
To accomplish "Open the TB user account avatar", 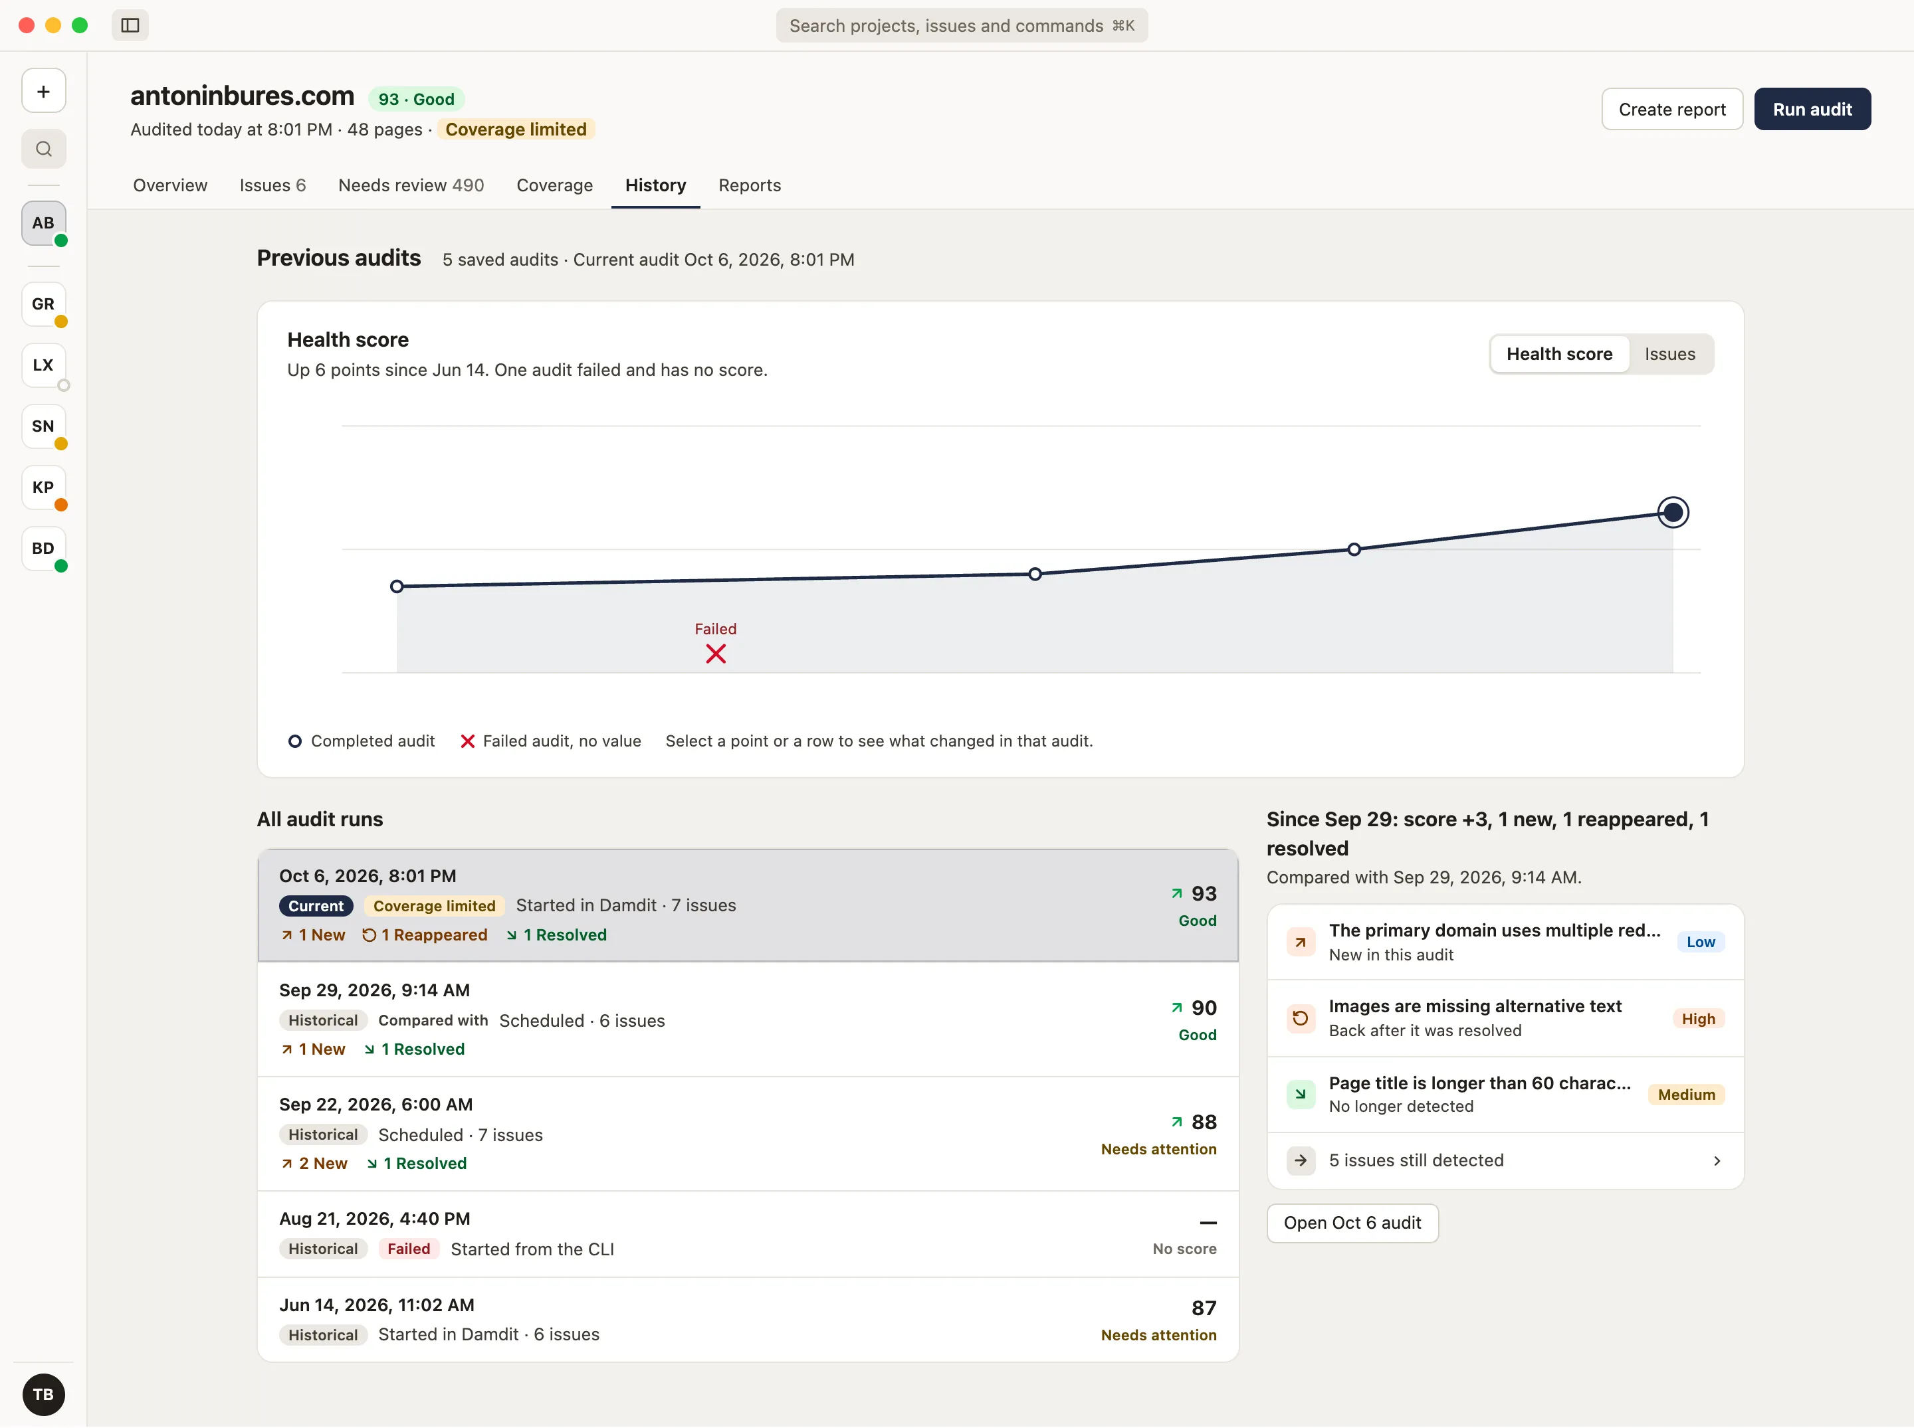I will (43, 1394).
